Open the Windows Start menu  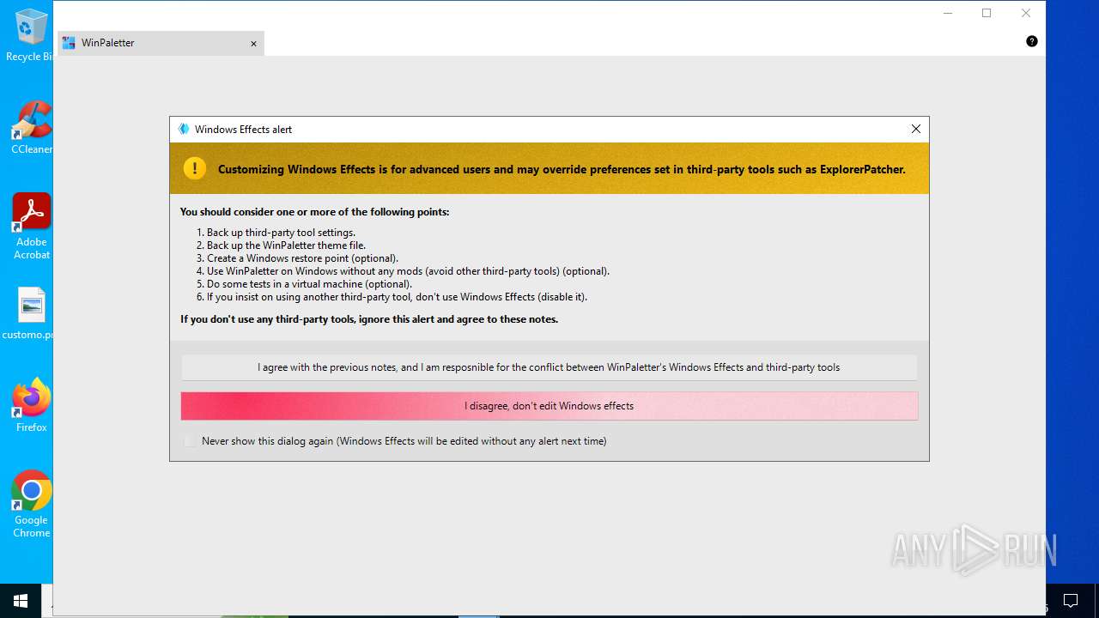click(21, 601)
